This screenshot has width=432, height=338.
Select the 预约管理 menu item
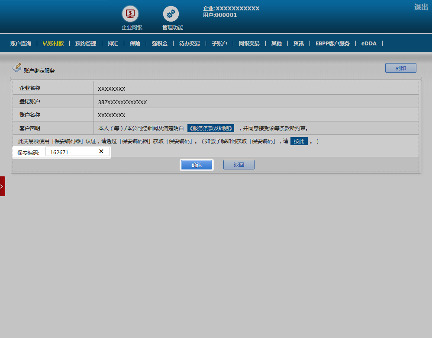click(x=86, y=44)
